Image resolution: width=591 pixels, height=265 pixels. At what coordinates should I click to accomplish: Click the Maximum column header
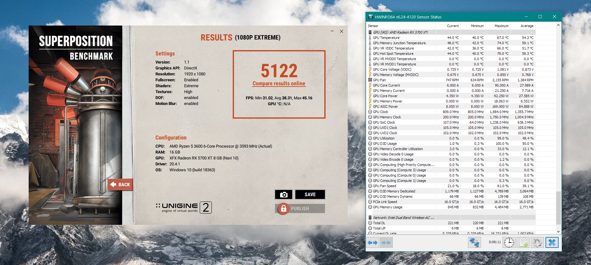pyautogui.click(x=498, y=26)
